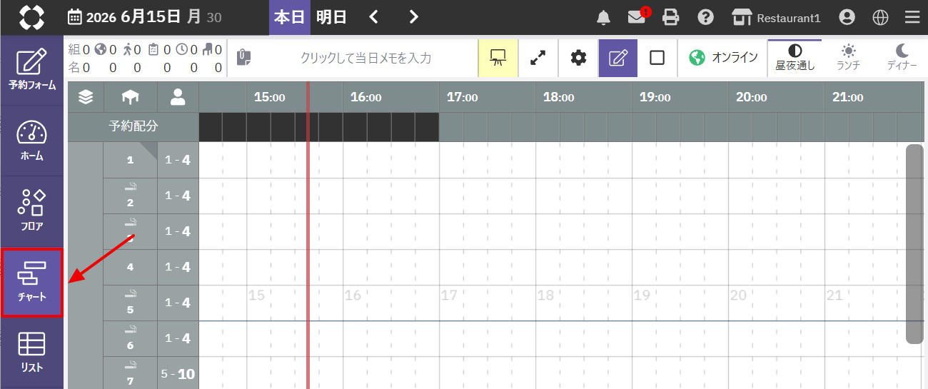
Task: Click the printer icon
Action: point(671,18)
